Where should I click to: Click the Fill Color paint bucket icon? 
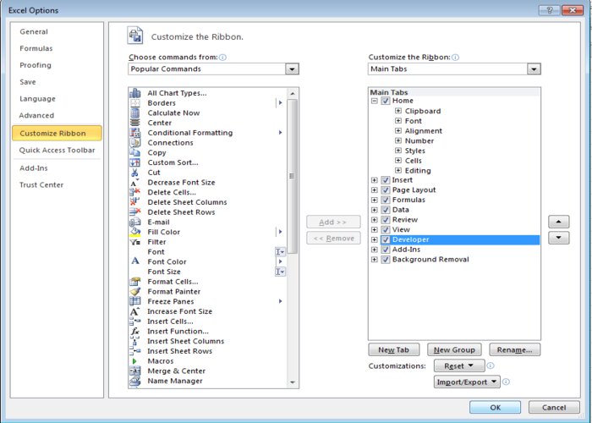tap(134, 232)
